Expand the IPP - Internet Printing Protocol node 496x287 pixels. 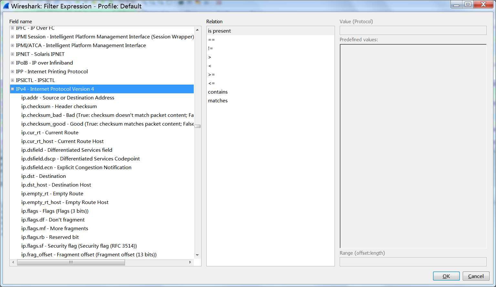click(x=12, y=72)
